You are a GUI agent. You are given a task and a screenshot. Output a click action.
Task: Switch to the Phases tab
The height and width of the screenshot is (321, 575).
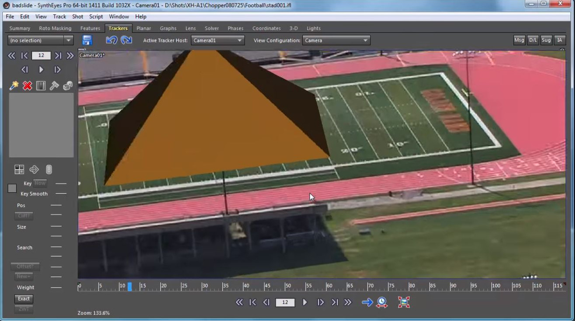236,28
